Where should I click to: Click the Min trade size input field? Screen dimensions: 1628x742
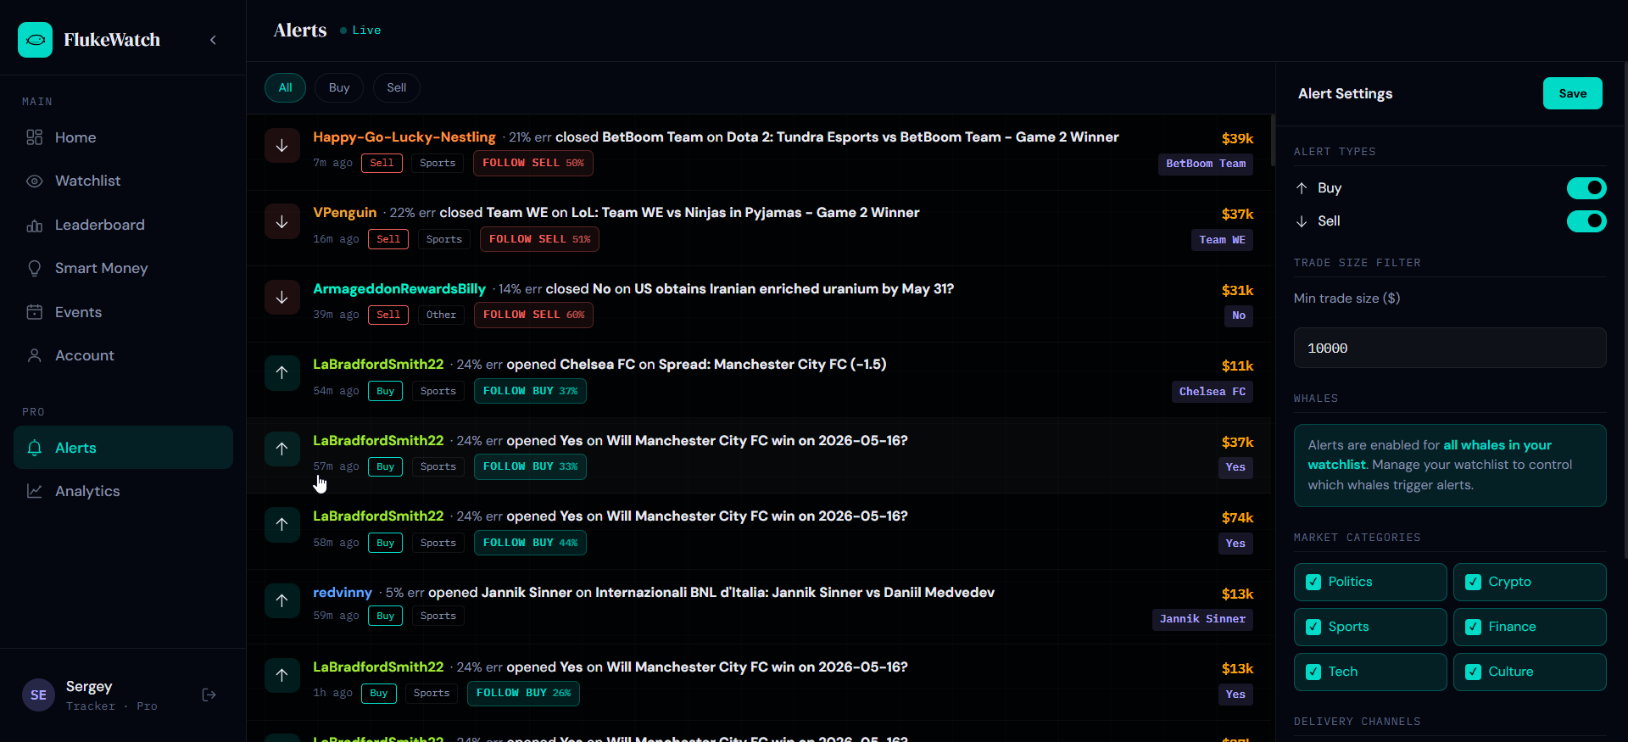coord(1450,348)
